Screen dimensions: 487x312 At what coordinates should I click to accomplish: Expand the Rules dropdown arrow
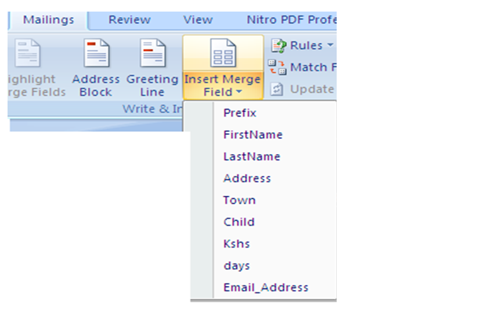click(x=330, y=46)
